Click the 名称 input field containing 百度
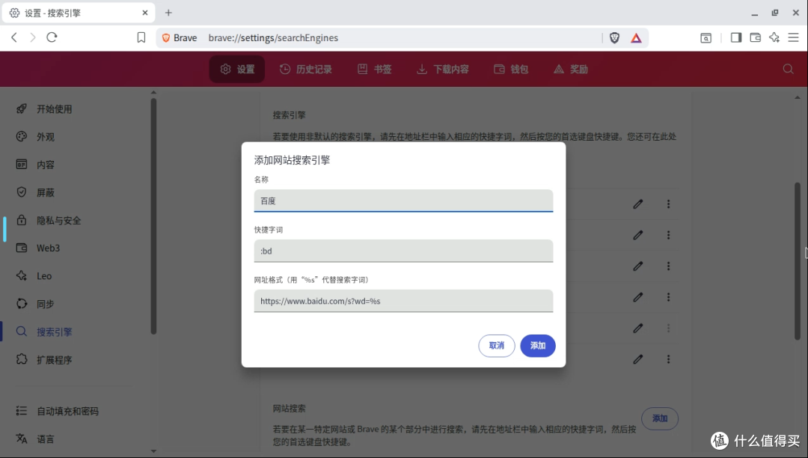The image size is (808, 458). click(x=403, y=201)
